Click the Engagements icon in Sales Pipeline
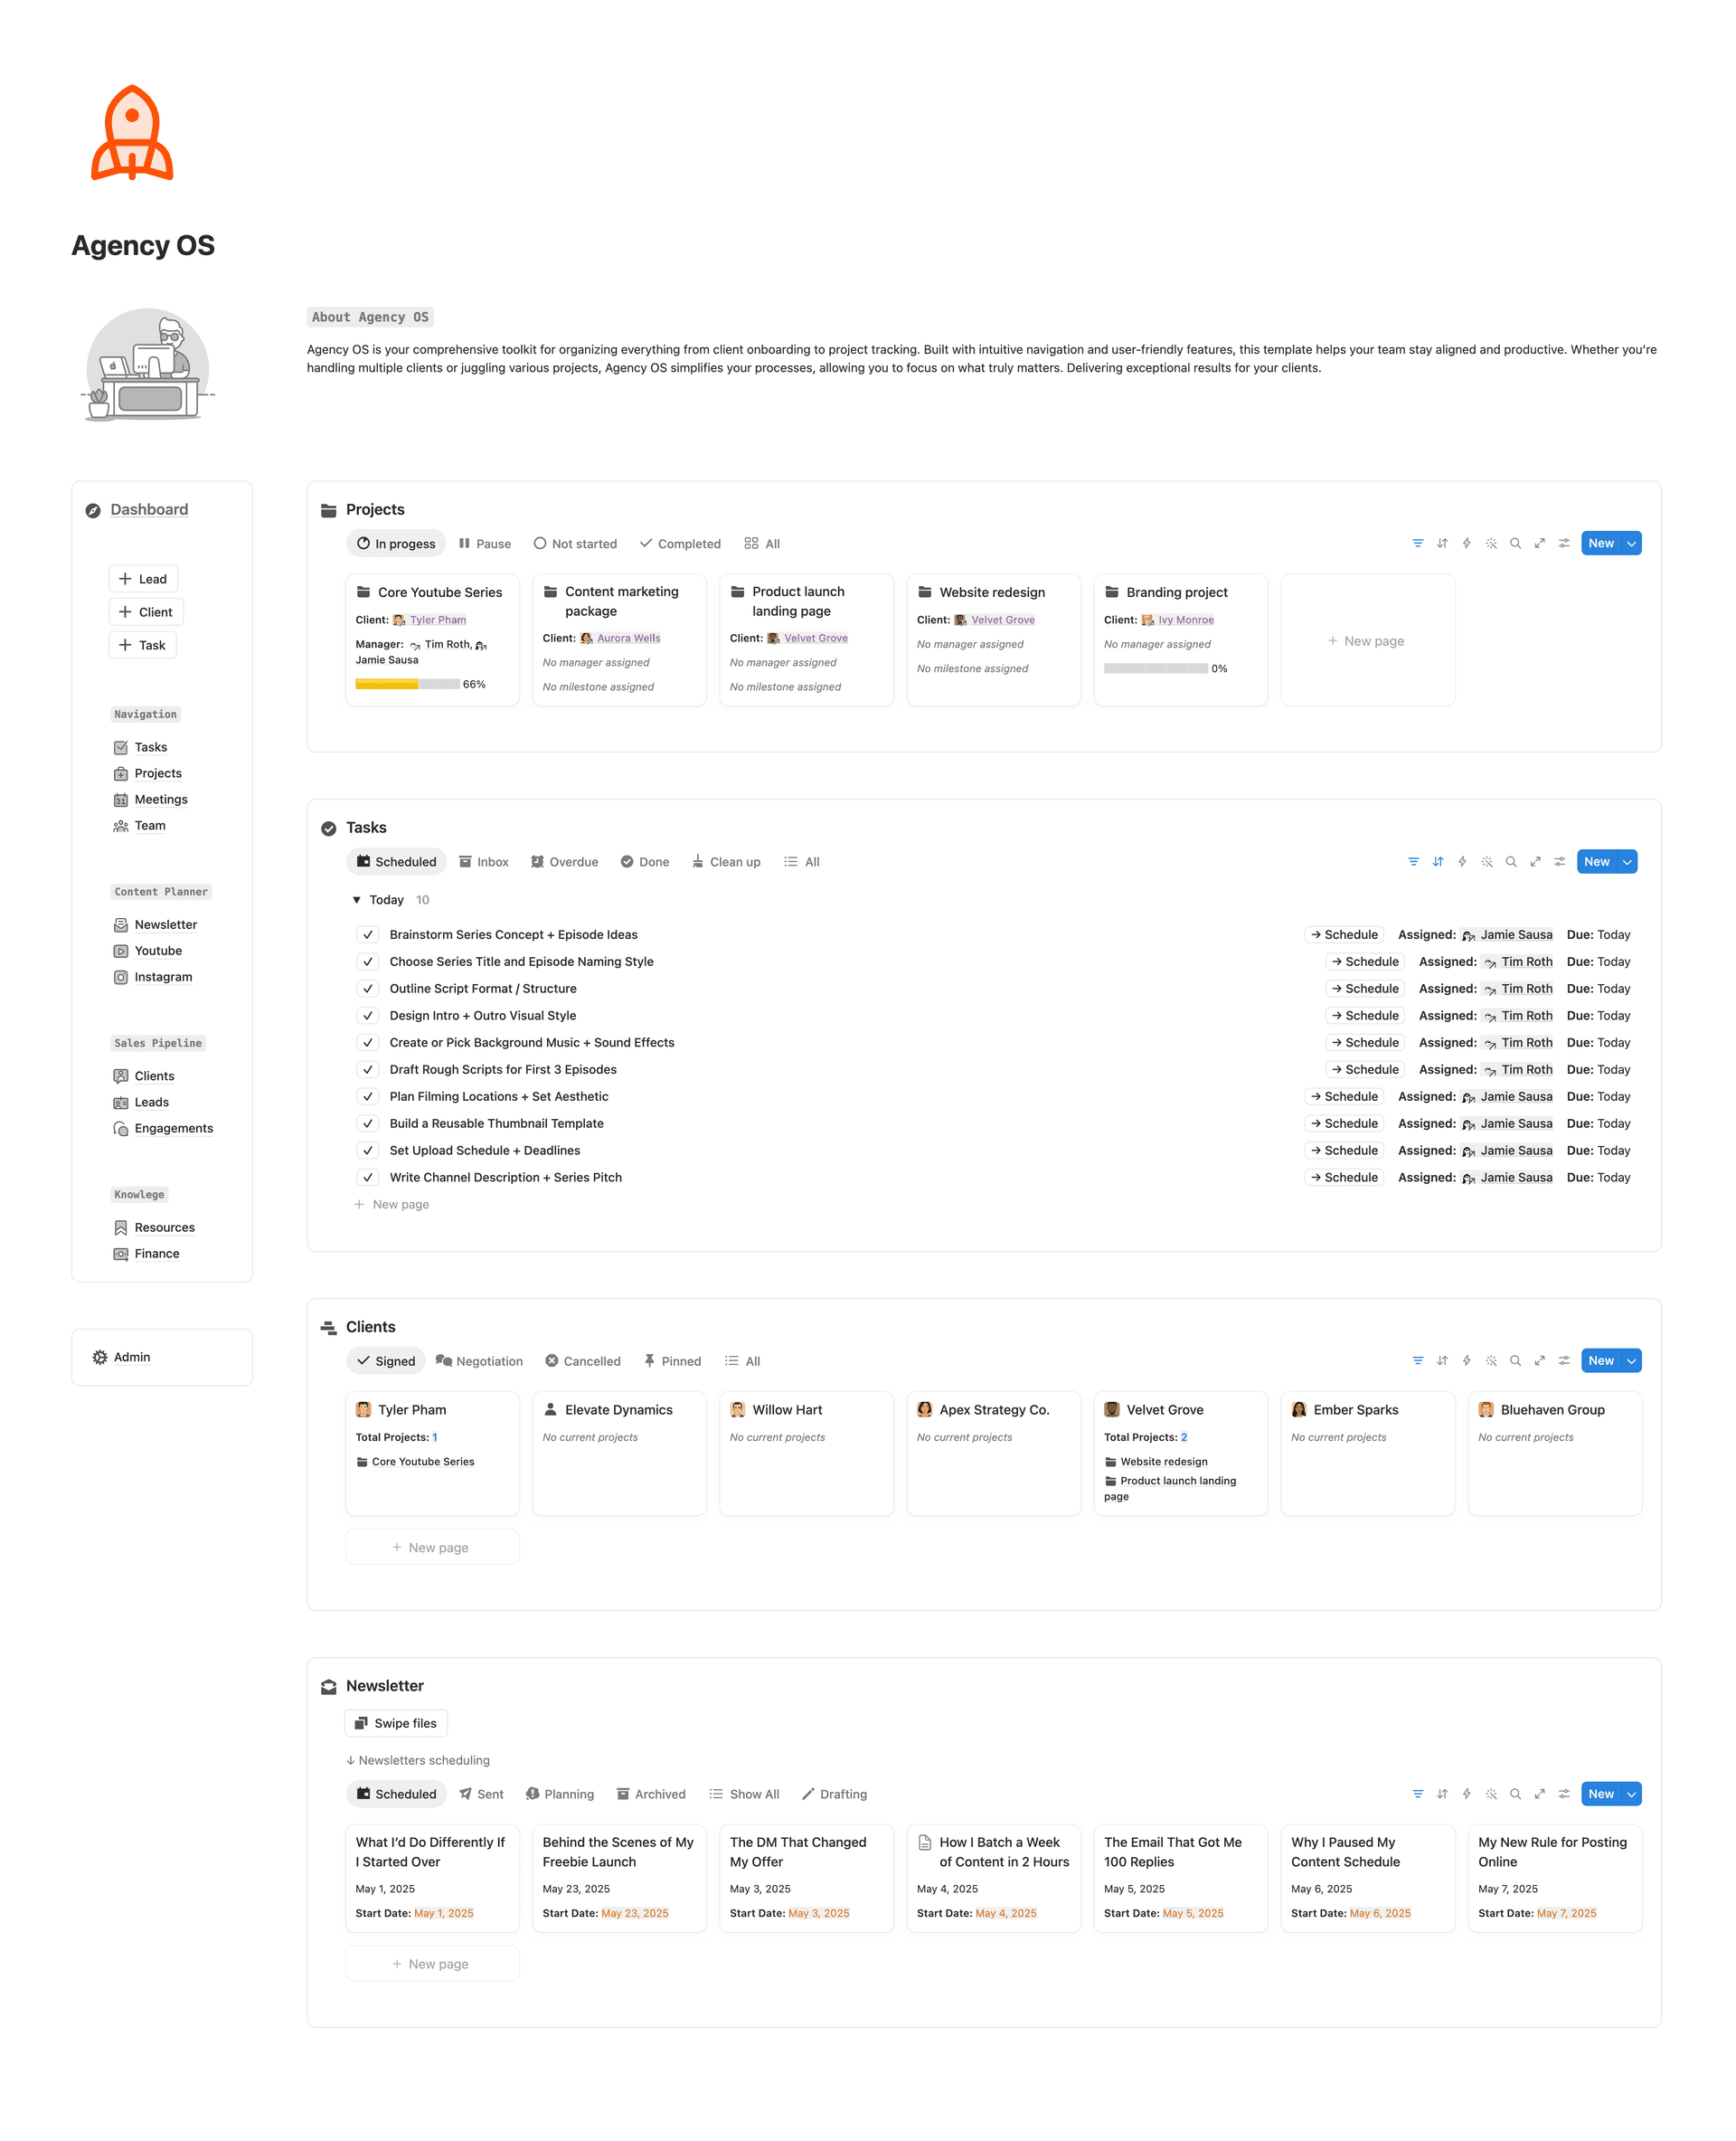 [121, 1129]
